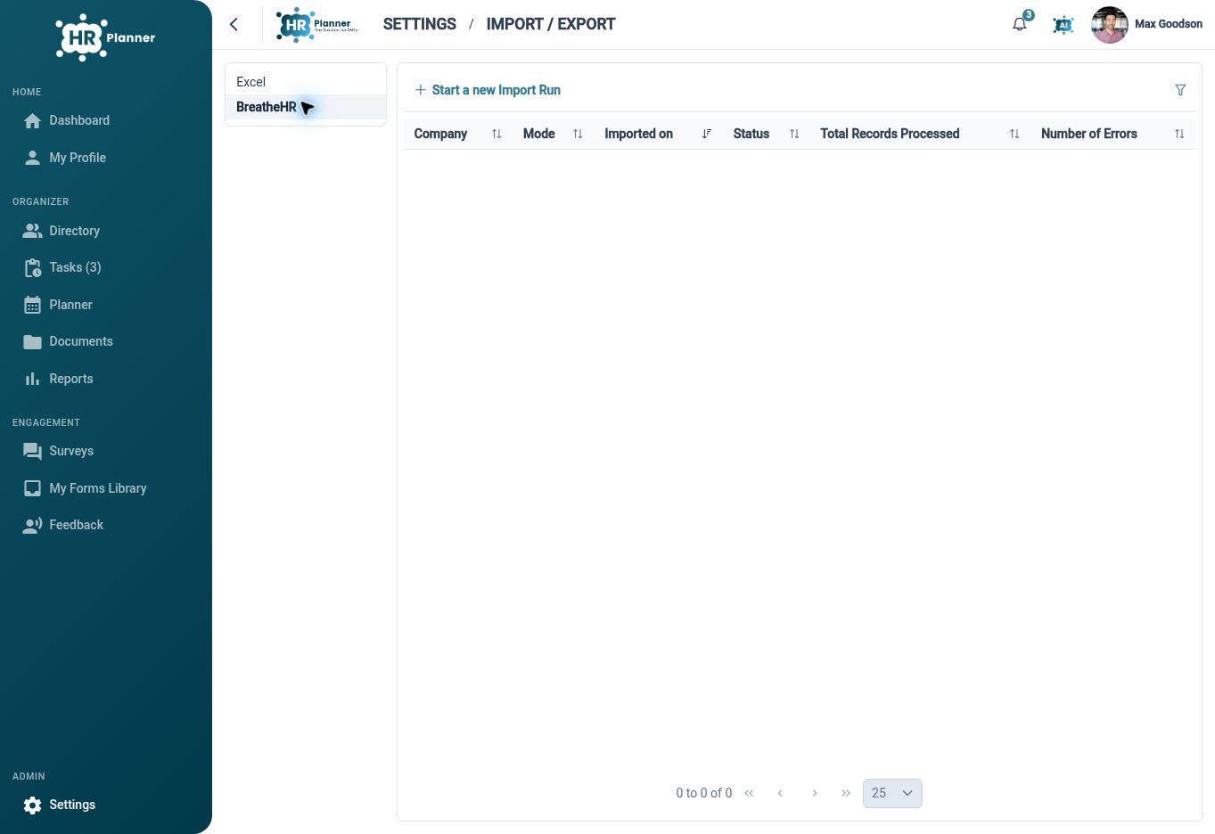This screenshot has height=834, width=1215.
Task: Sort by Total Records Processed arrows
Action: (x=1014, y=134)
